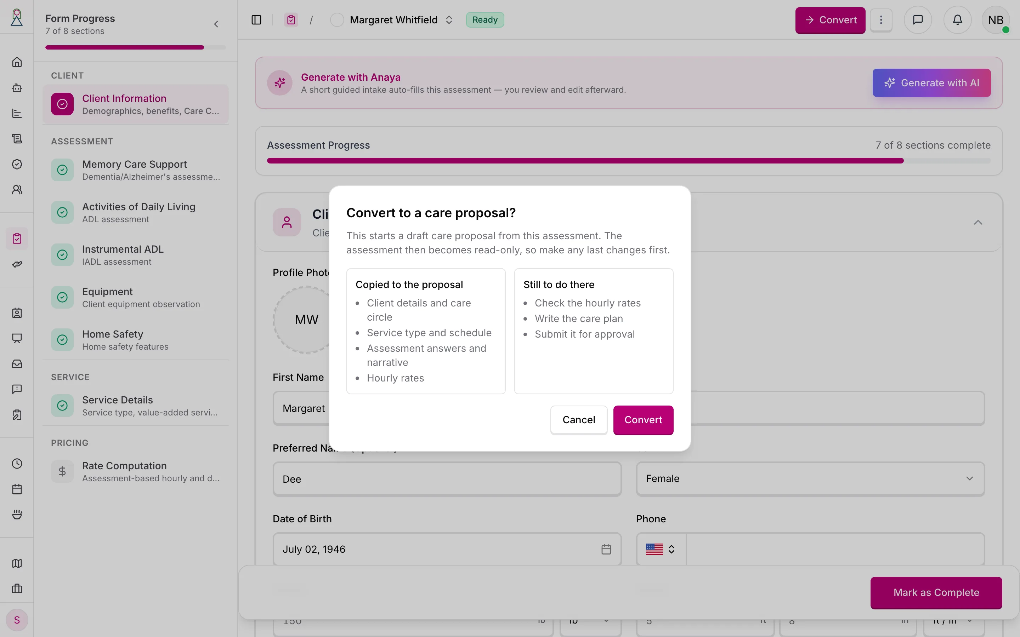Click the circle status toggle beside Margaret Whitfield
This screenshot has width=1020, height=637.
click(x=337, y=20)
